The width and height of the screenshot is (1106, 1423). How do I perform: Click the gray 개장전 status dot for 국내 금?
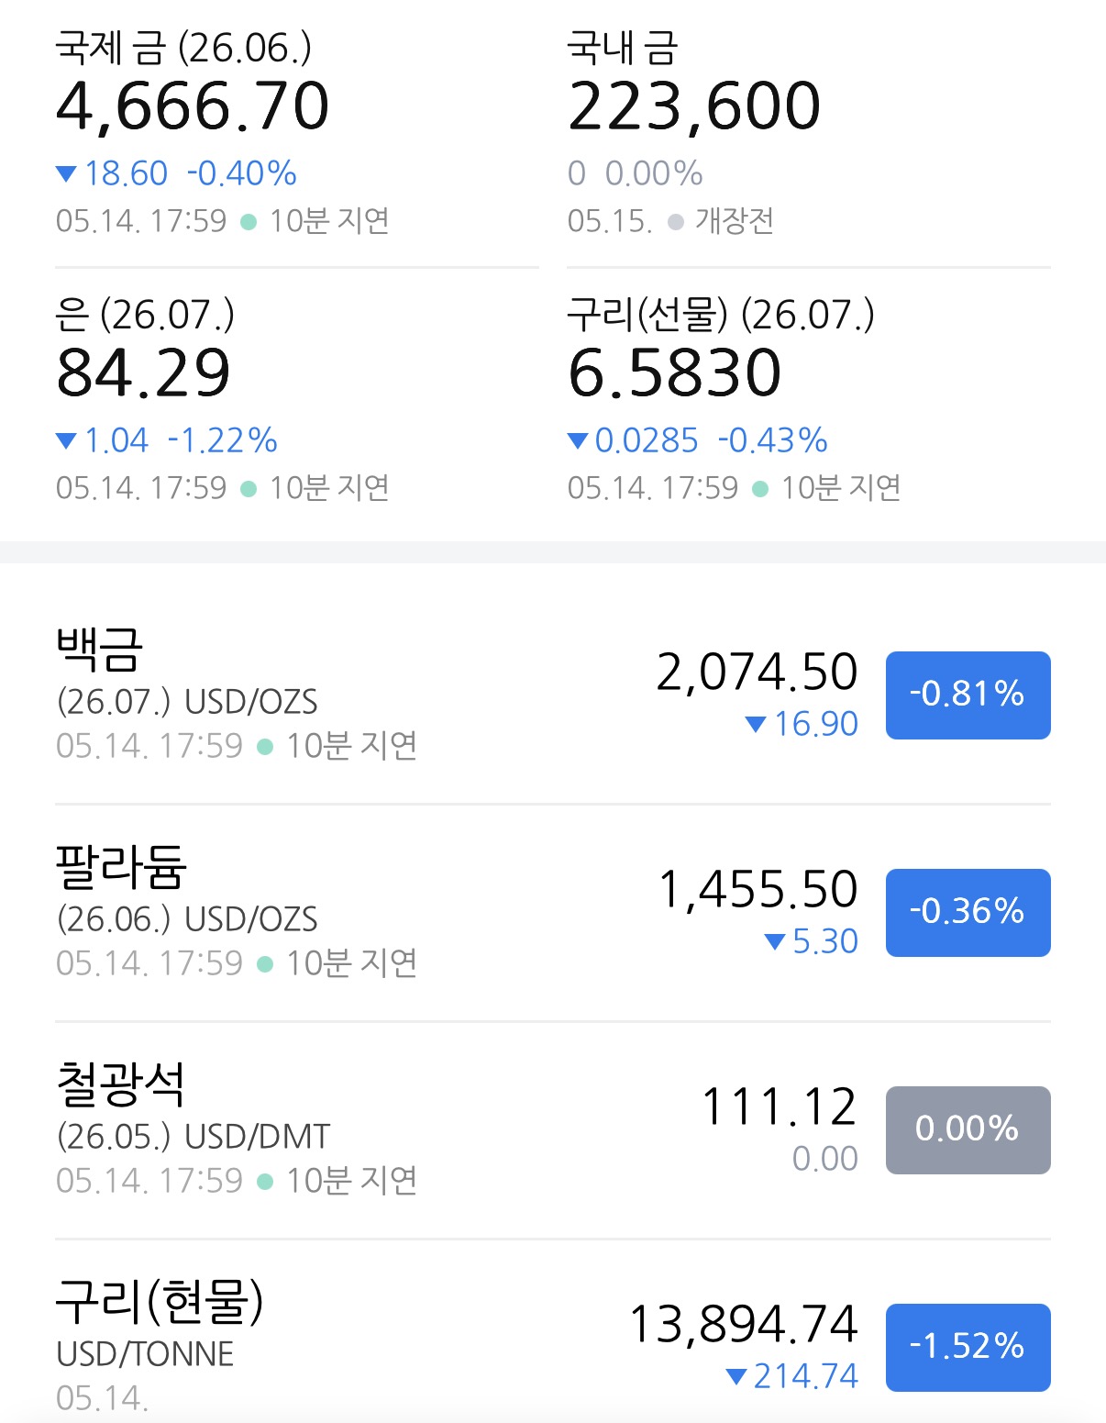[676, 222]
